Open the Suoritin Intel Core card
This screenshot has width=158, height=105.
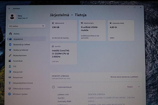(63, 54)
